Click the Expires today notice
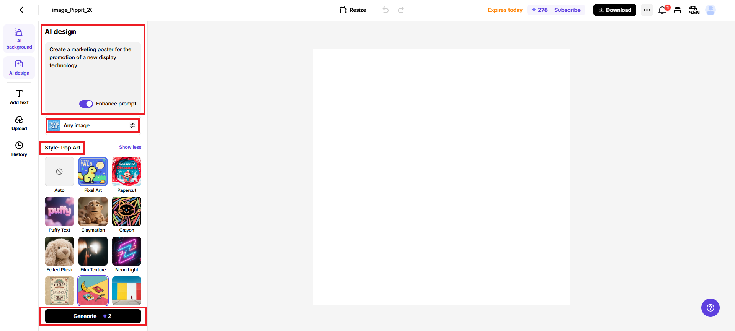Viewport: 735px width, 331px height. [x=505, y=10]
